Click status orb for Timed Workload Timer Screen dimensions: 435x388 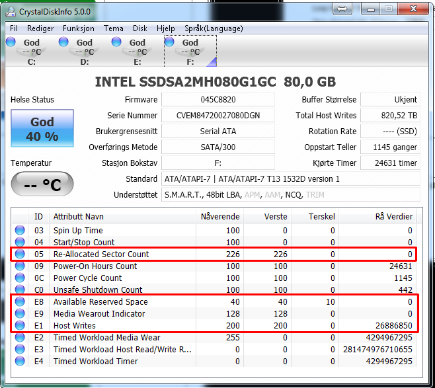coord(20,361)
